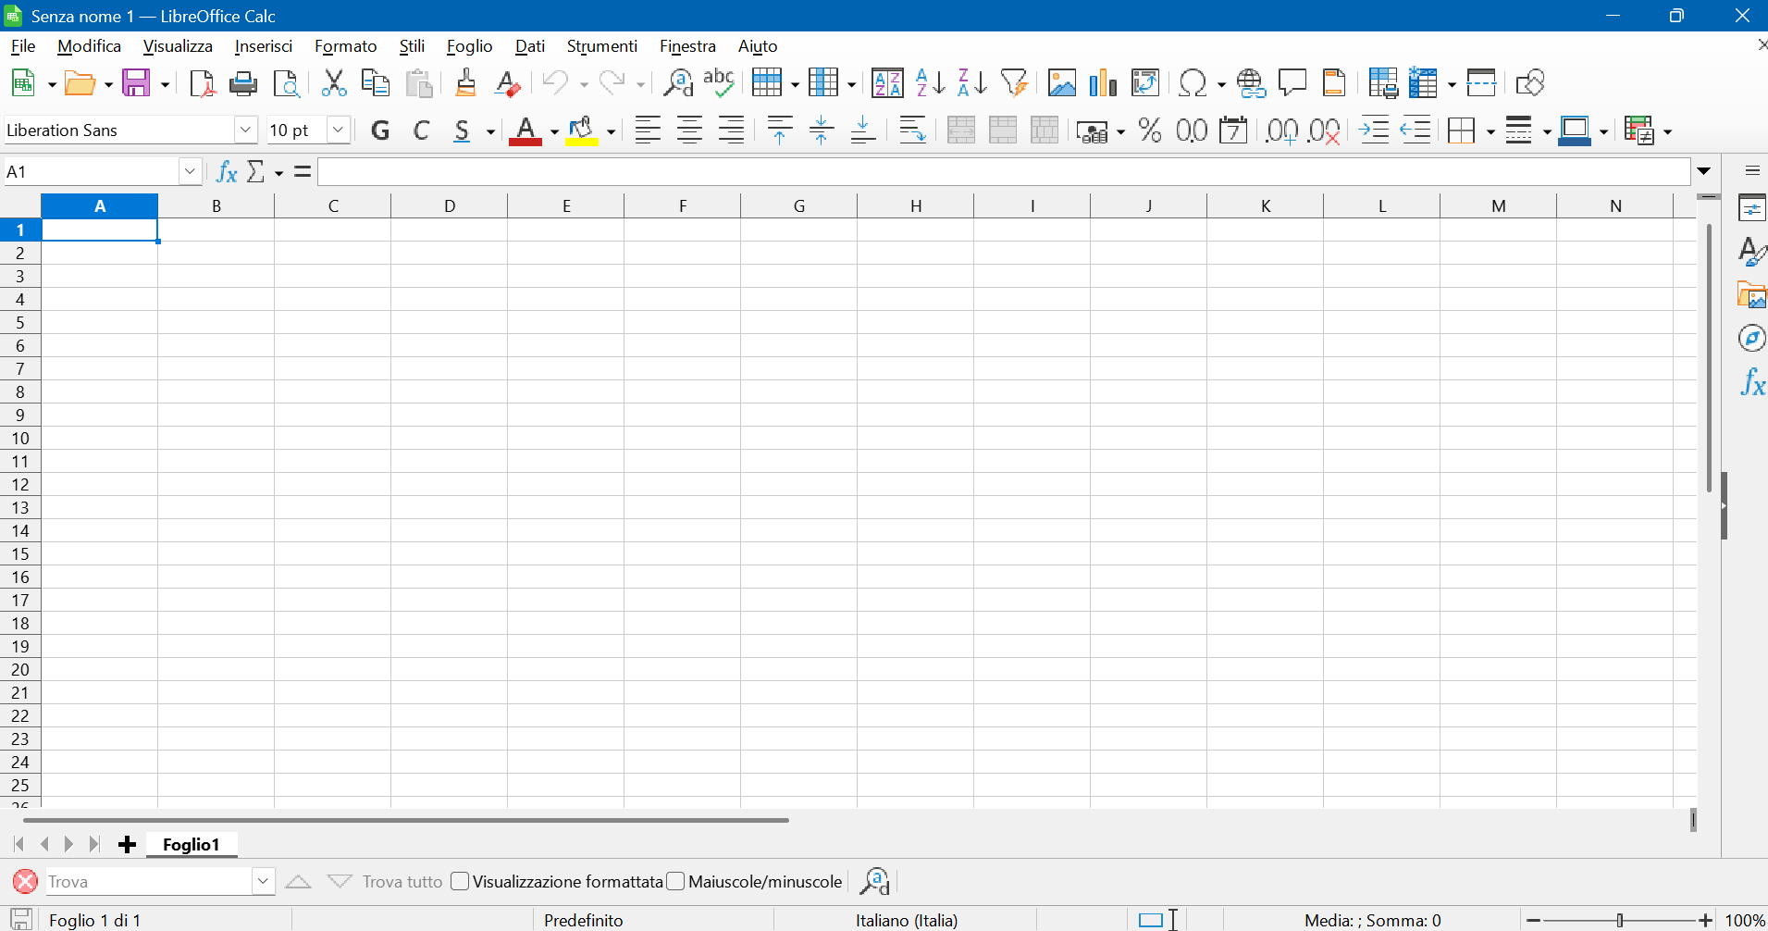
Task: Open the Navigator sidebar panel
Action: [x=1751, y=339]
